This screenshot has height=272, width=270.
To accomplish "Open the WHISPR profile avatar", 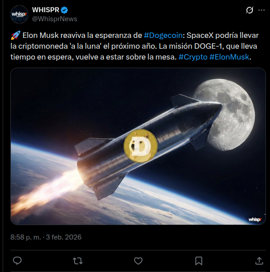I will point(19,14).
